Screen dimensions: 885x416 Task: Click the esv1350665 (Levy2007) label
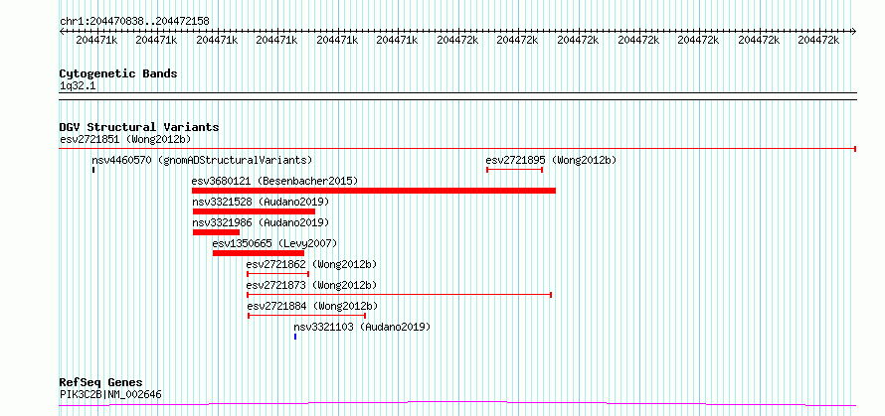274,243
